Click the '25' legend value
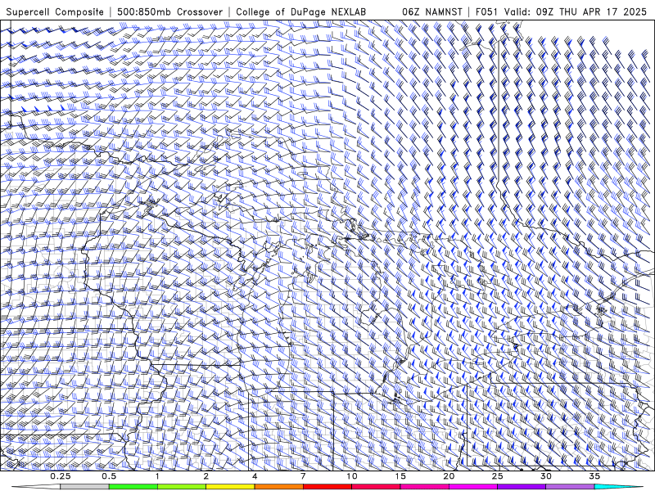Image resolution: width=655 pixels, height=491 pixels. (497, 476)
